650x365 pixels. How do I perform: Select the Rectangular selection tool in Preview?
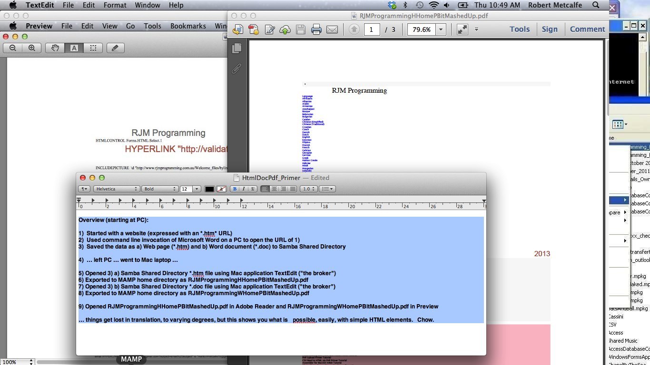(93, 48)
